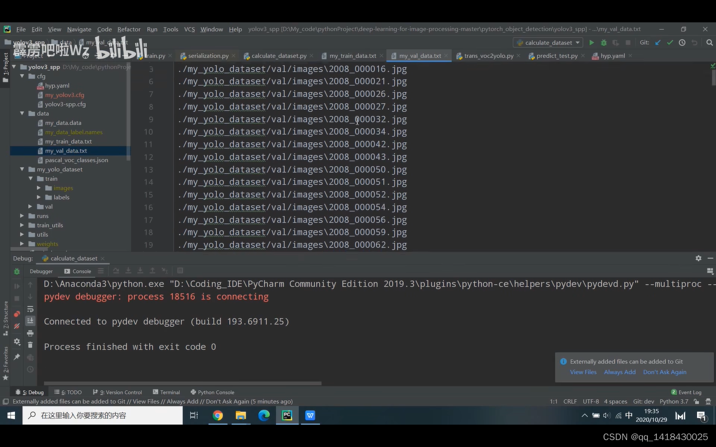Open Python Console tool window

pyautogui.click(x=212, y=392)
